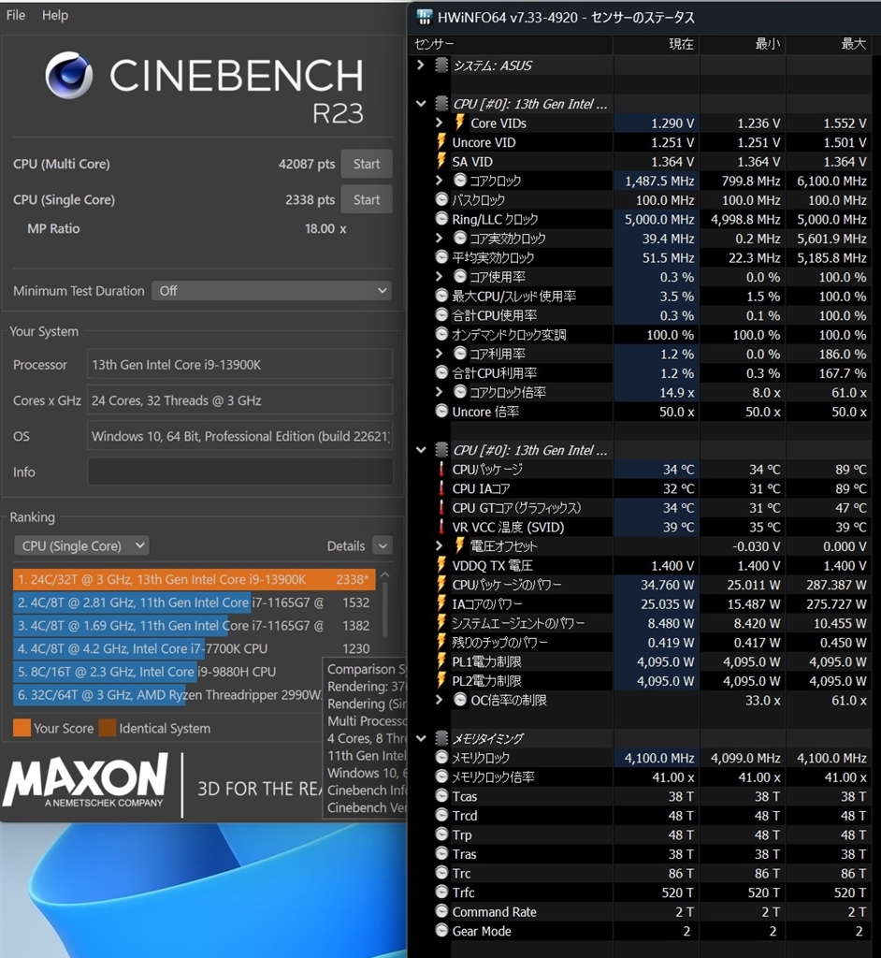Screen dimensions: 881x958
Task: Expand the コアクロック倍率 row
Action: [439, 392]
